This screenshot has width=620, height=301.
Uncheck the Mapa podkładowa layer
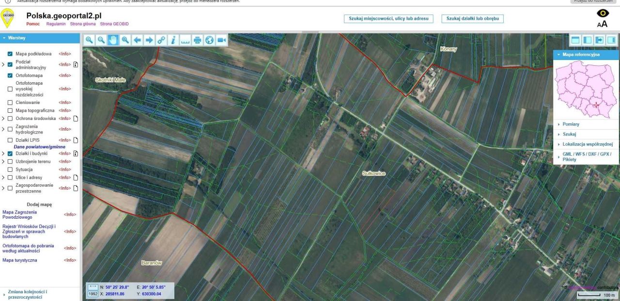(x=10, y=54)
